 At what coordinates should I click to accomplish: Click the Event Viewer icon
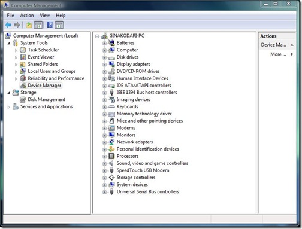pyautogui.click(x=23, y=57)
